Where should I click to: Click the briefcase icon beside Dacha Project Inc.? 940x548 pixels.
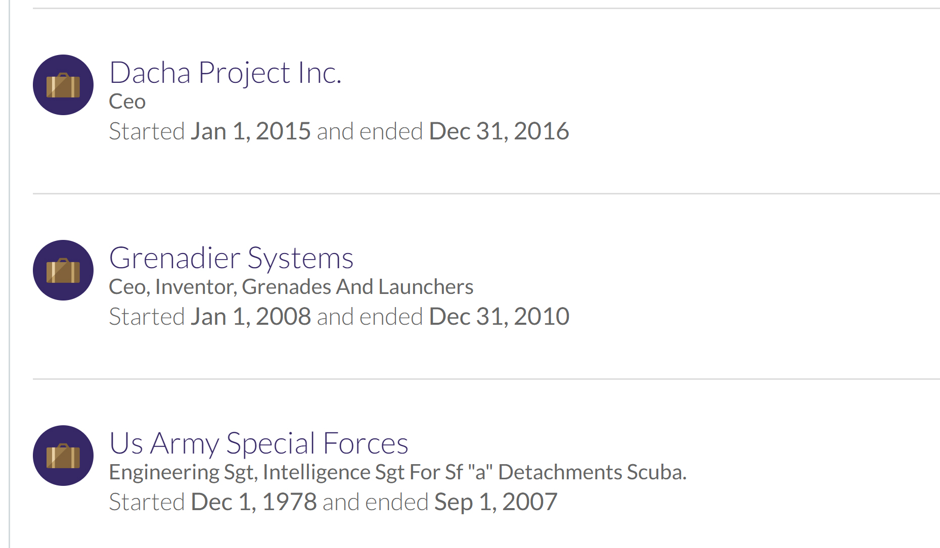point(63,85)
